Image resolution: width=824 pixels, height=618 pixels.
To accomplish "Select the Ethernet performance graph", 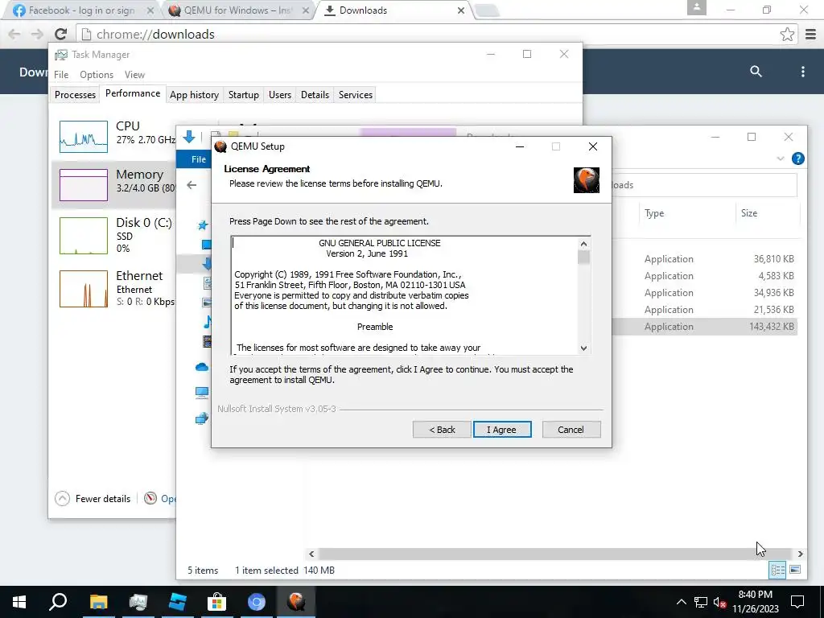I will 84,289.
